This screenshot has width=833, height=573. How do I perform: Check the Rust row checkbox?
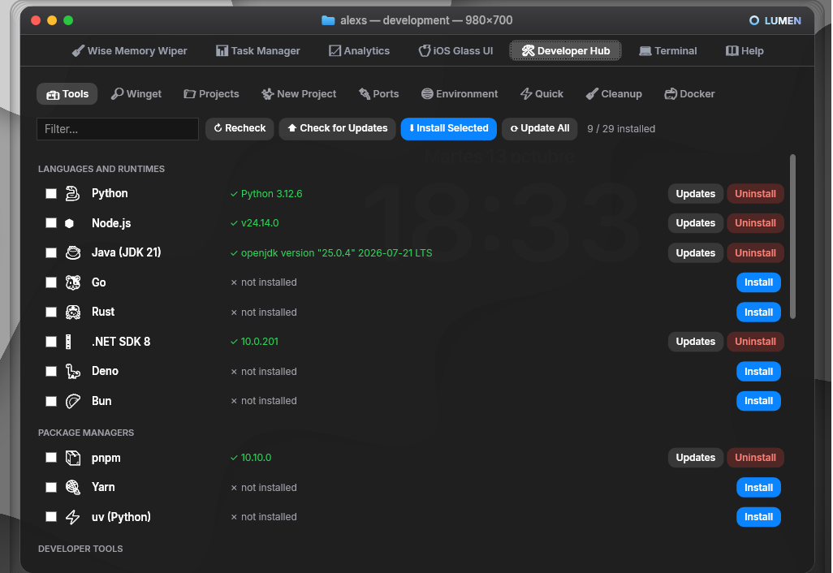point(51,312)
